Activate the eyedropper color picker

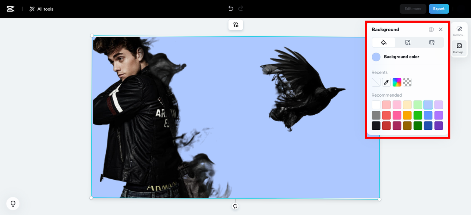[x=386, y=82]
